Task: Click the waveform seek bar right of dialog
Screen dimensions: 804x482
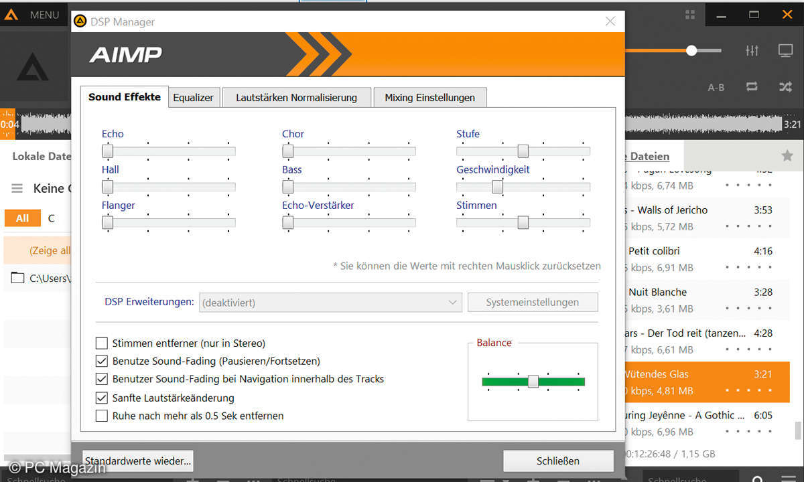Action: pos(703,125)
